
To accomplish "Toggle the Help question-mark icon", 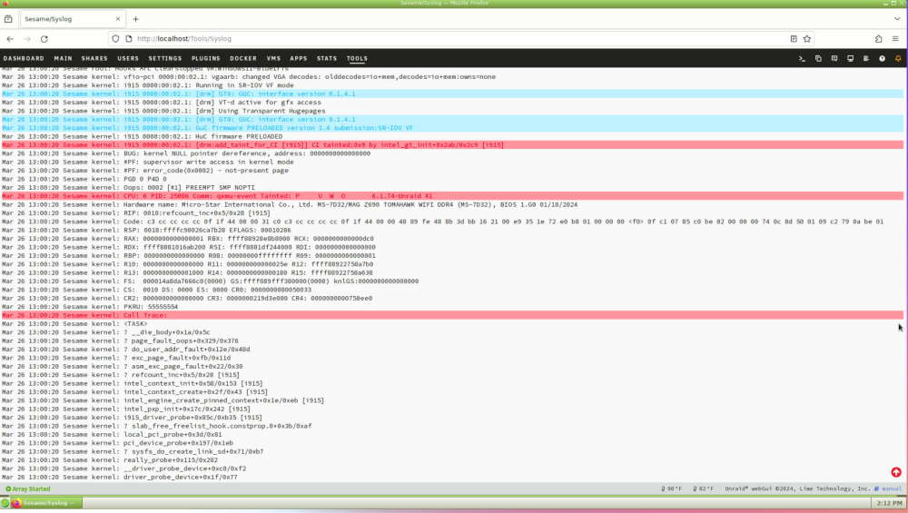I will pyautogui.click(x=882, y=58).
